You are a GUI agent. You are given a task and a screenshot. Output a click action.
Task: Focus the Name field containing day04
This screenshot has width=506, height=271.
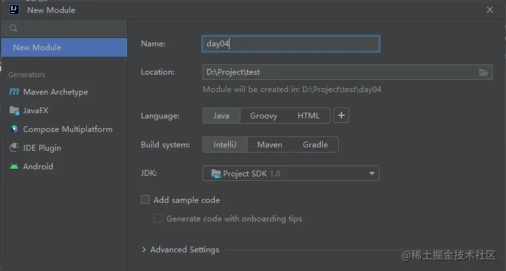pyautogui.click(x=291, y=44)
